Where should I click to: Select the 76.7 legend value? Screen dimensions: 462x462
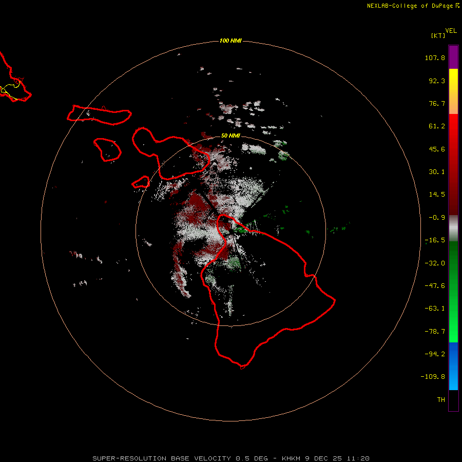point(437,103)
